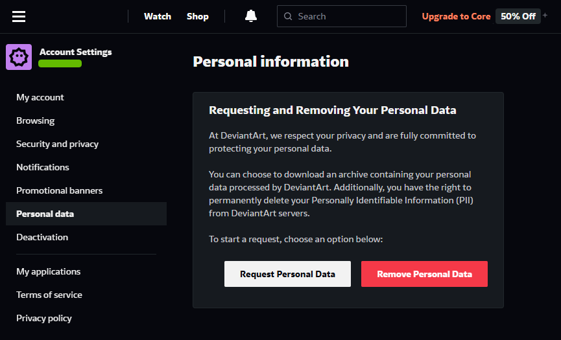561x340 pixels.
Task: Open the hamburger main menu
Action: (19, 16)
